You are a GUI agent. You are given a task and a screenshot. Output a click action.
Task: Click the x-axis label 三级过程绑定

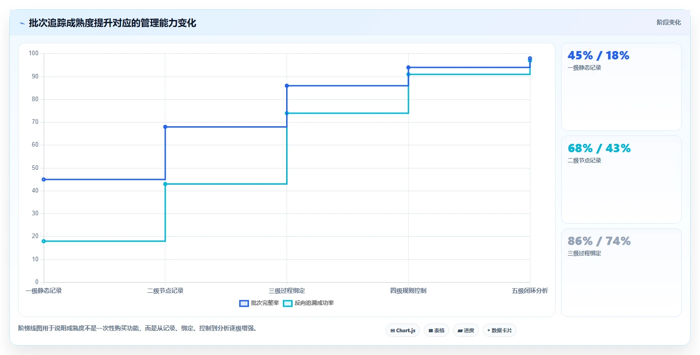pyautogui.click(x=287, y=291)
